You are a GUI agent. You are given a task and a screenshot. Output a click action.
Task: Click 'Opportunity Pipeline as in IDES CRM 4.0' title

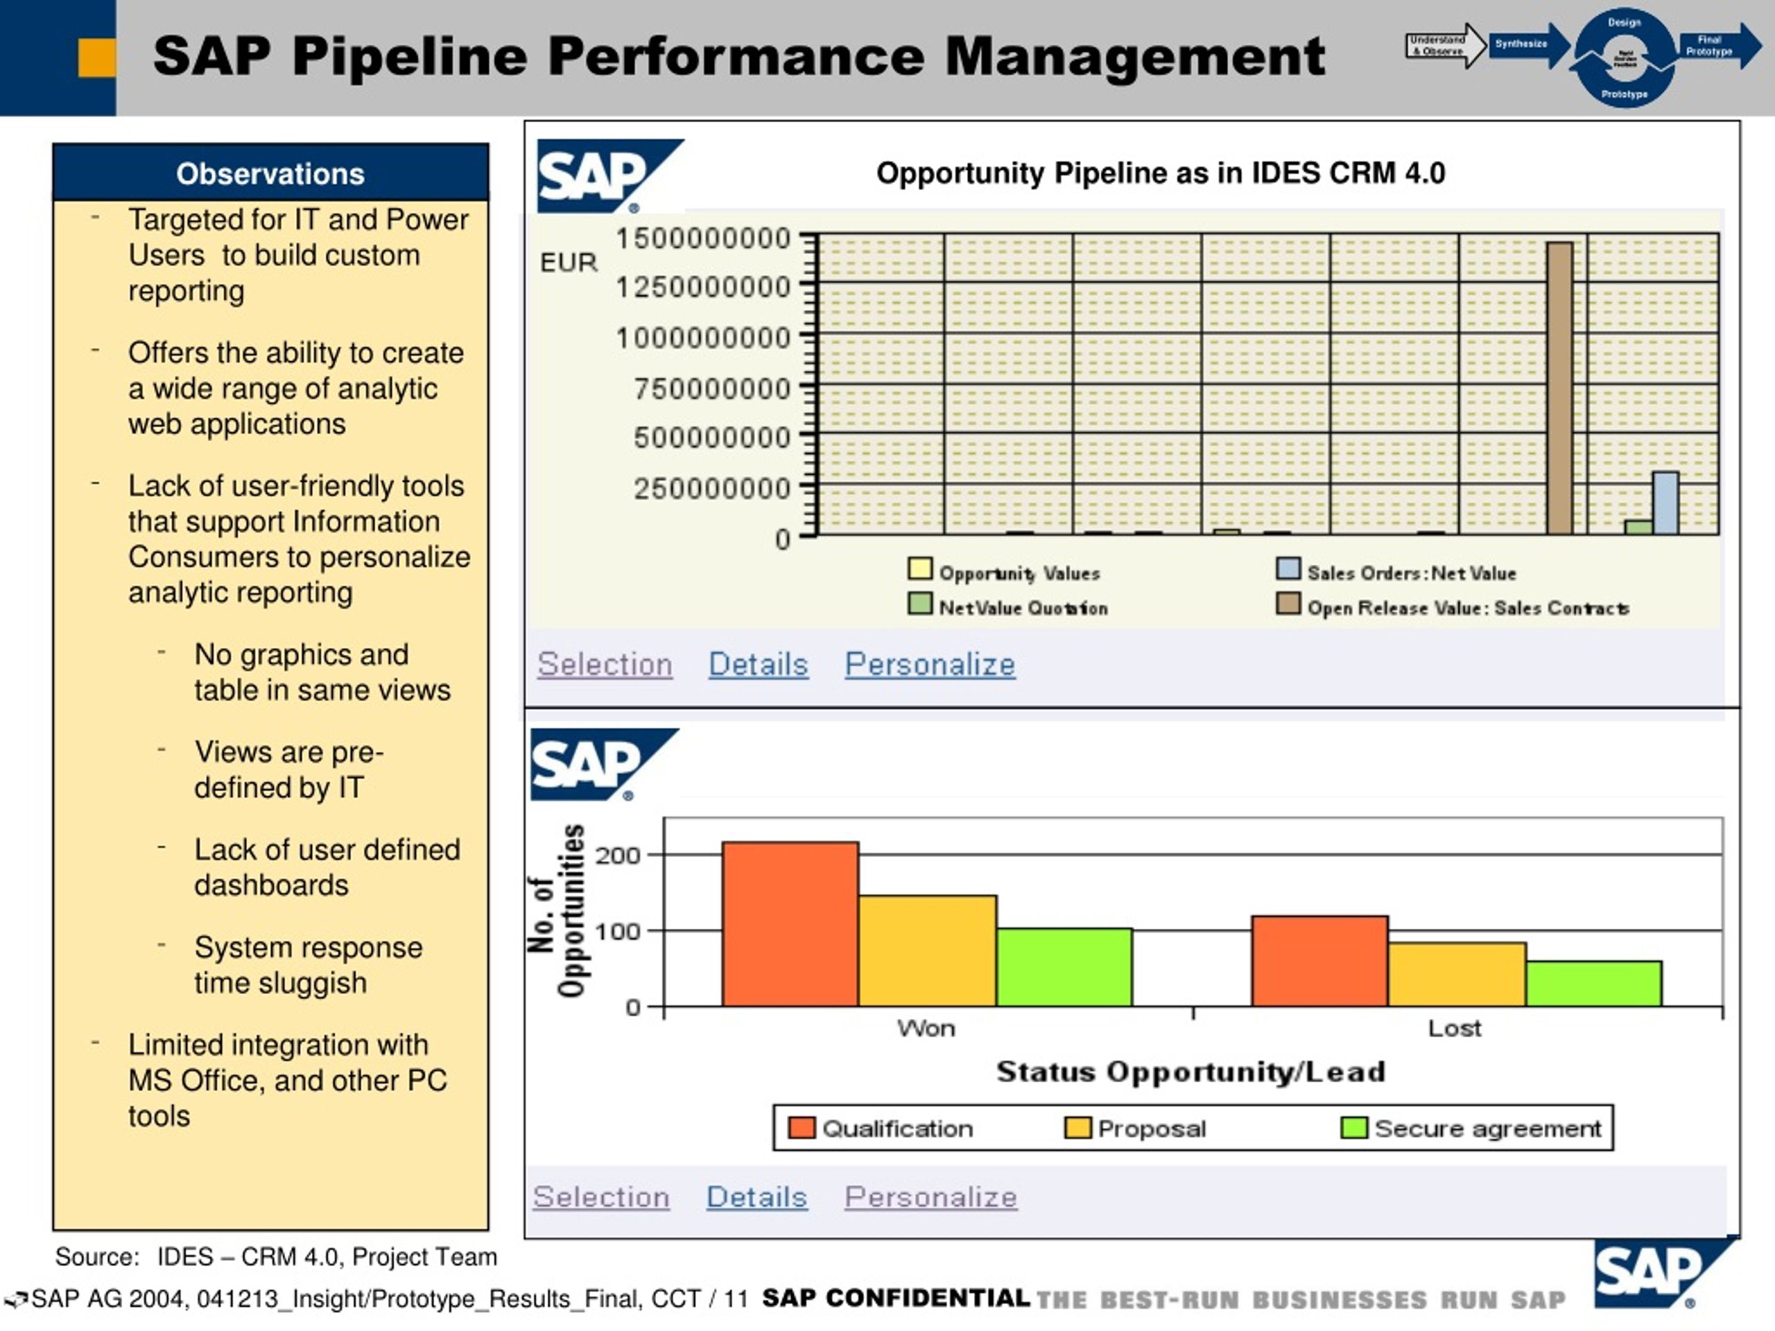tap(1161, 173)
